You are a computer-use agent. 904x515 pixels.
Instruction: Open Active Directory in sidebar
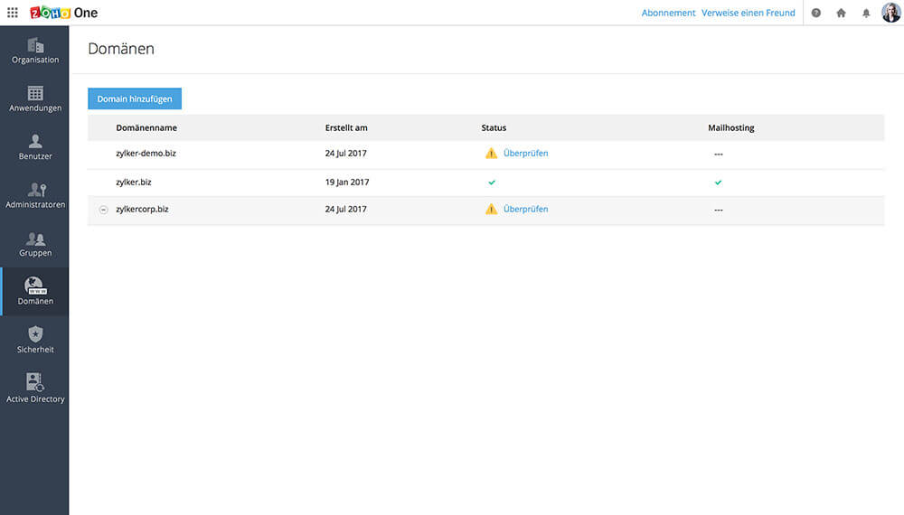34,388
